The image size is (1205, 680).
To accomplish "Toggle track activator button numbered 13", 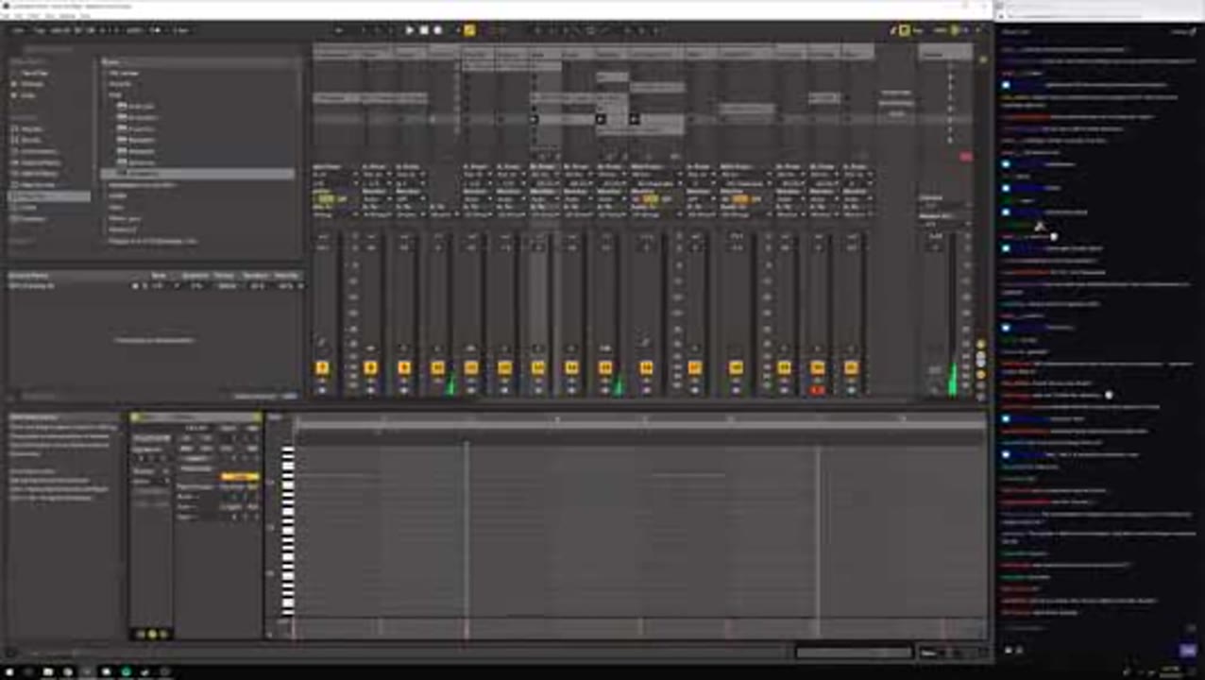I will point(538,367).
